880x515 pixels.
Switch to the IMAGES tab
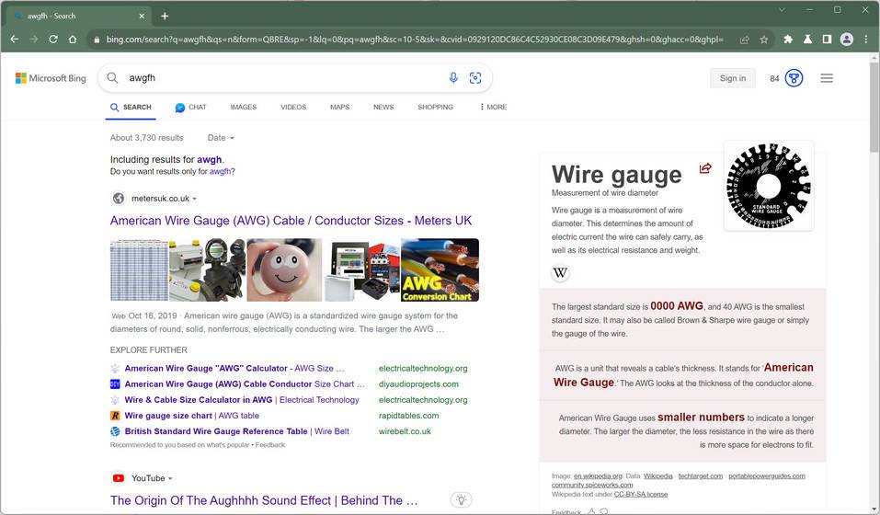243,107
